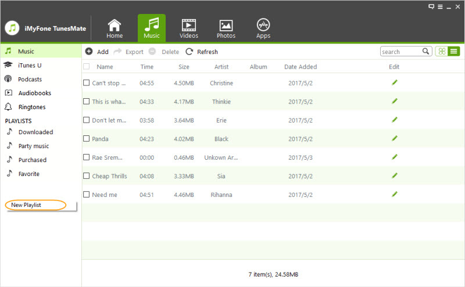This screenshot has width=465, height=287.
Task: Click the edit pencil for Panda
Action: coord(395,138)
